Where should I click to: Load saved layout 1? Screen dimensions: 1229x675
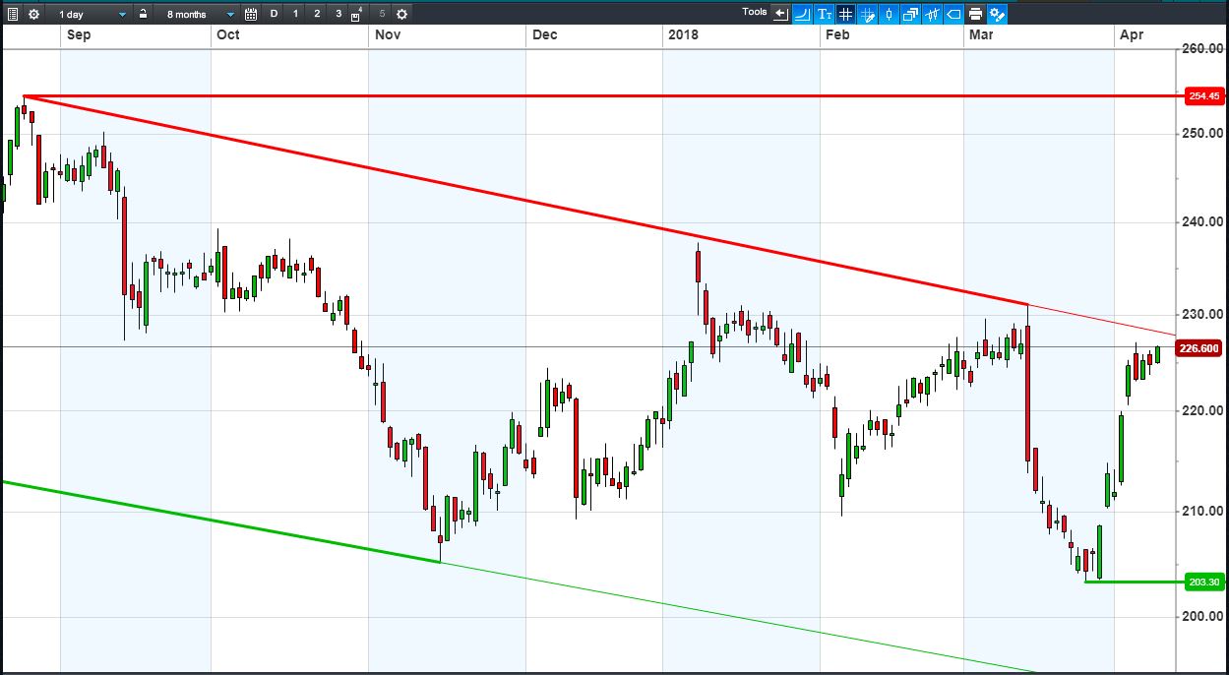coord(295,14)
